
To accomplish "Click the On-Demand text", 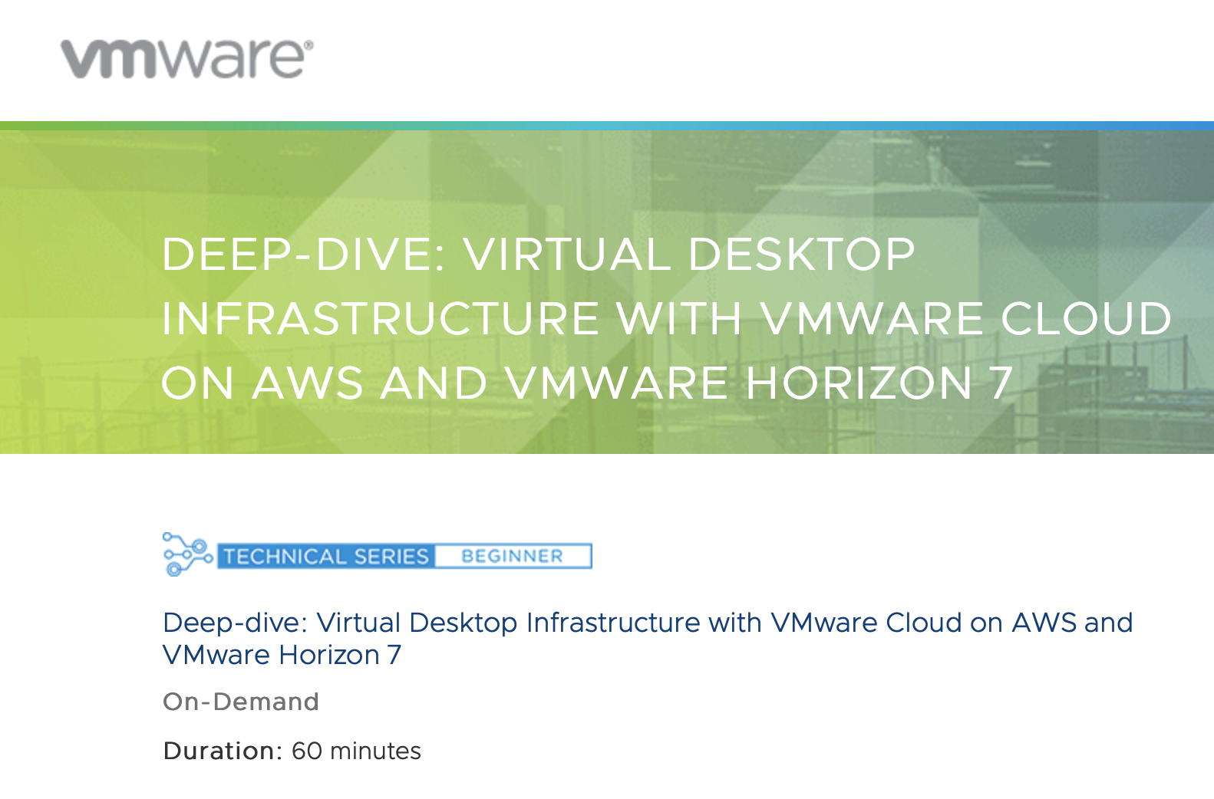I will [x=241, y=702].
